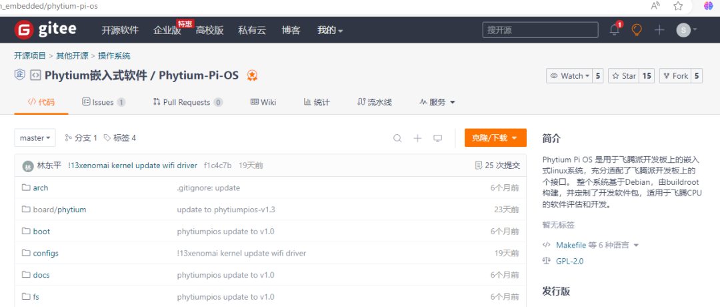View star count 15
The height and width of the screenshot is (307, 720).
tap(647, 76)
